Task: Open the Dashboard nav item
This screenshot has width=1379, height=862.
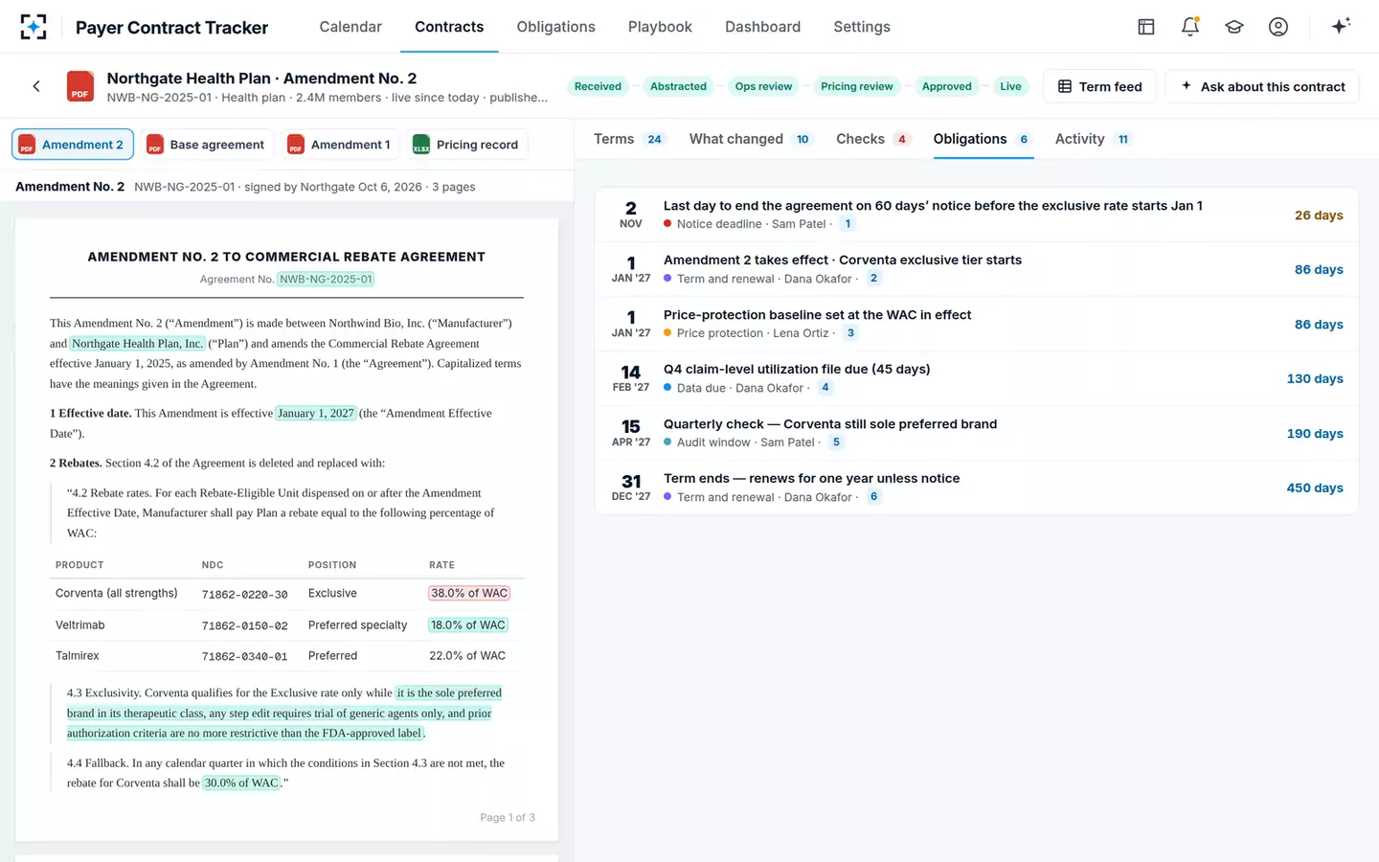Action: point(762,27)
